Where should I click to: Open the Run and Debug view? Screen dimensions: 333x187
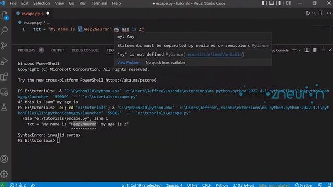pos(4,61)
